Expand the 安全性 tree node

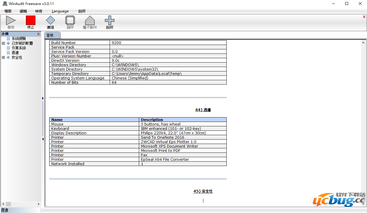4,58
